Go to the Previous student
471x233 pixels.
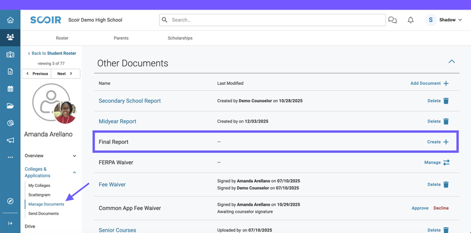pyautogui.click(x=37, y=73)
